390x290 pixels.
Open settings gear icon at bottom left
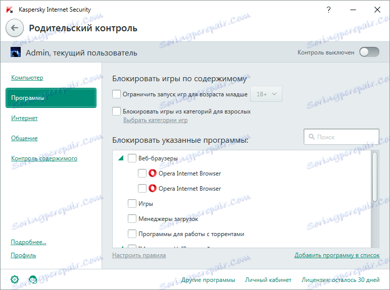coord(15,279)
